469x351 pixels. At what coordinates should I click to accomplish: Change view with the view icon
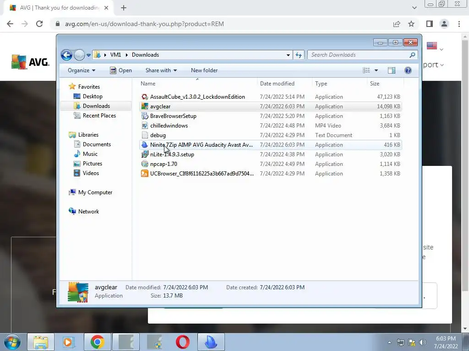(366, 70)
